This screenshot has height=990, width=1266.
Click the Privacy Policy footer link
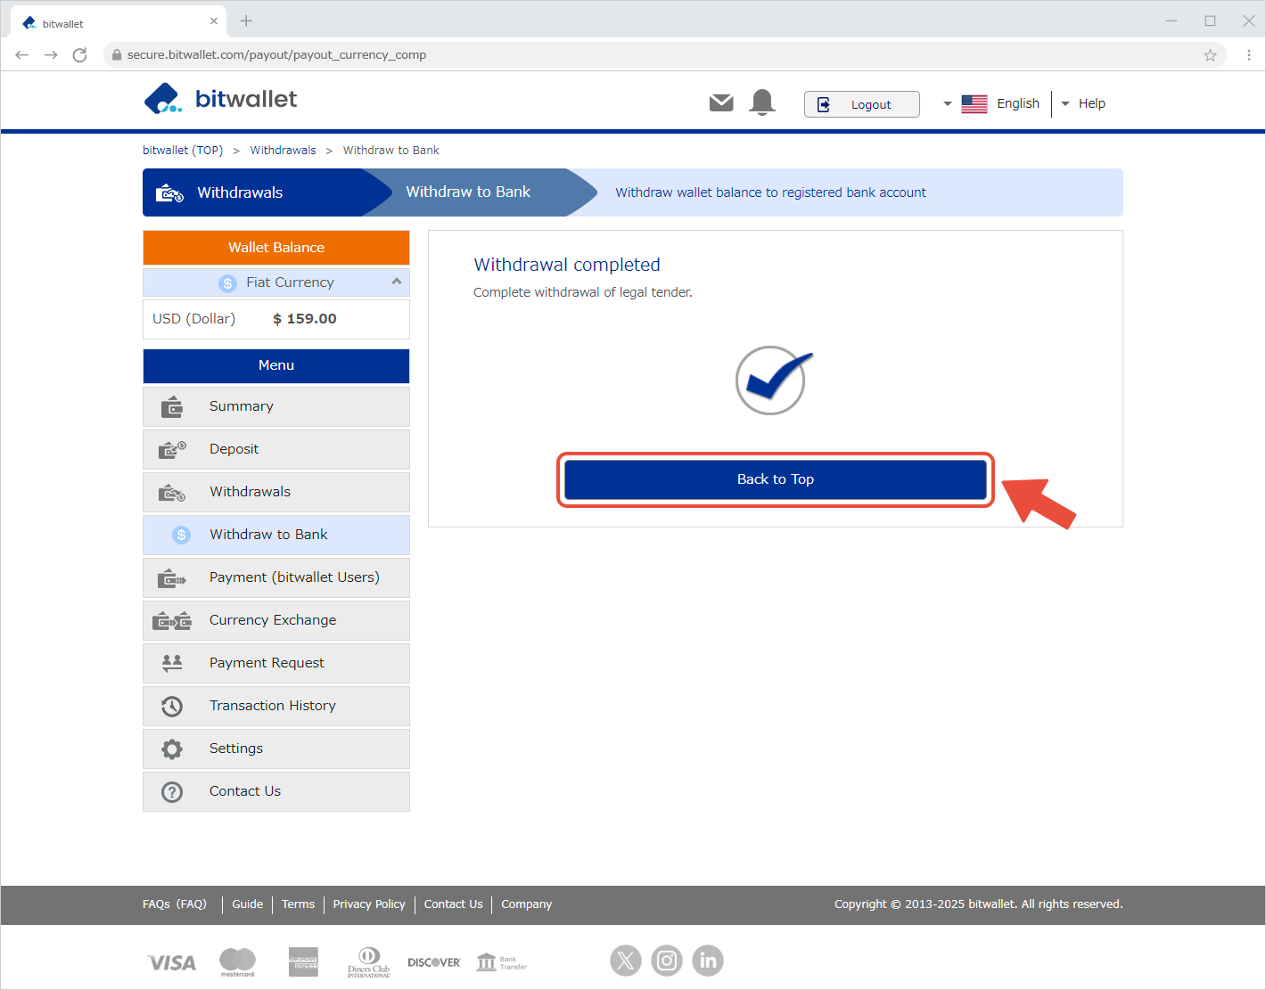(369, 904)
